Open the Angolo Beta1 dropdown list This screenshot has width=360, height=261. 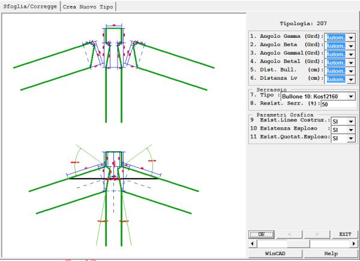tap(351, 62)
